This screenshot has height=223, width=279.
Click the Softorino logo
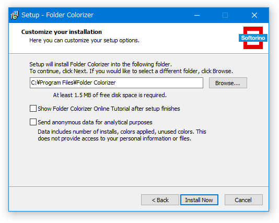click(x=253, y=38)
